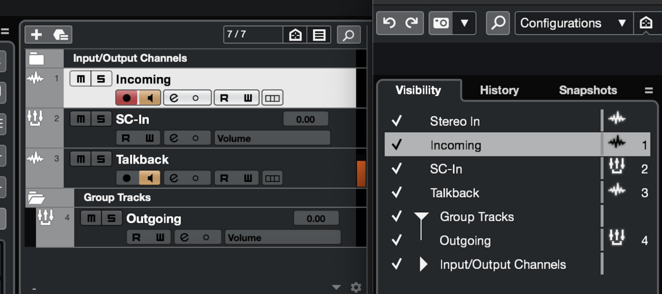Uncheck visibility of Stereo In channel
This screenshot has width=662, height=294.
397,121
